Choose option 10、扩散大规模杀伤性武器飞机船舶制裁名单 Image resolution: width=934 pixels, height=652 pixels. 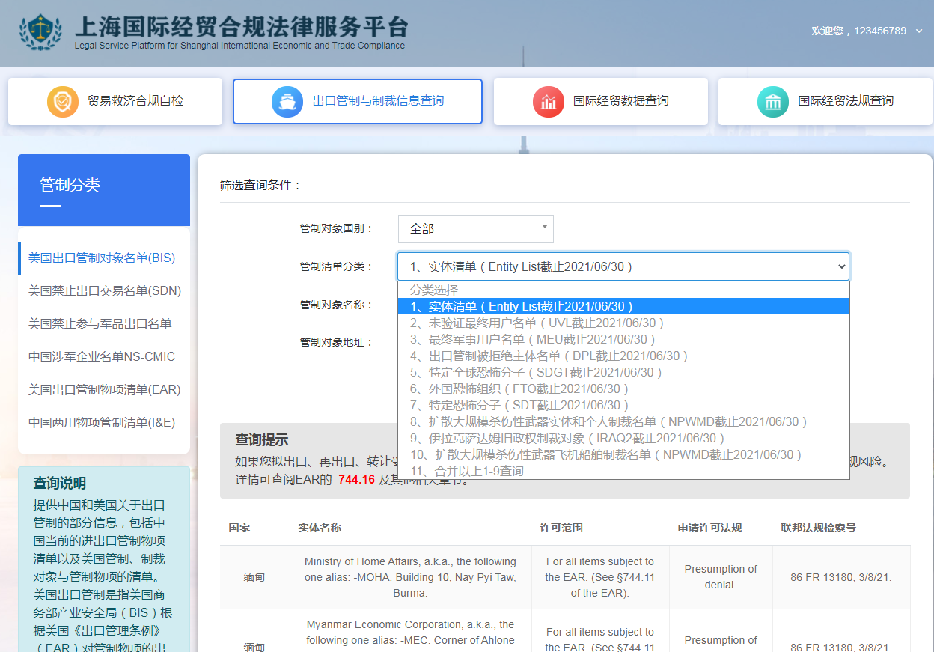click(623, 454)
